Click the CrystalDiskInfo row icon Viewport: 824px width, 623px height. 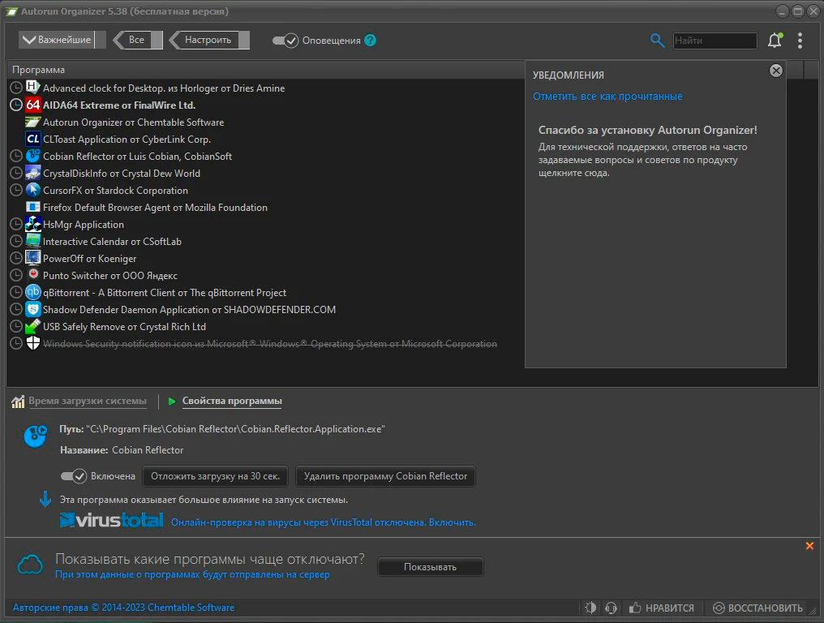click(x=33, y=173)
